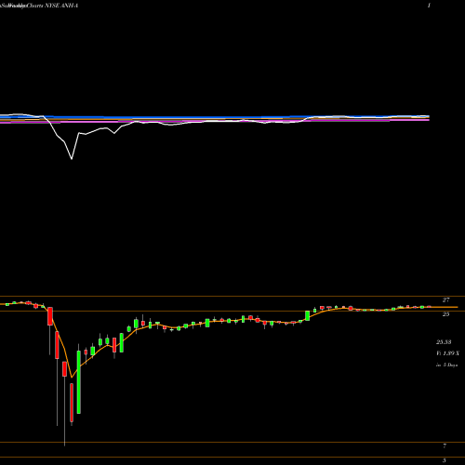This screenshot has height=465, width=465.
Task: Click the long lower wick reaching the 7 level
Action: click(64, 411)
